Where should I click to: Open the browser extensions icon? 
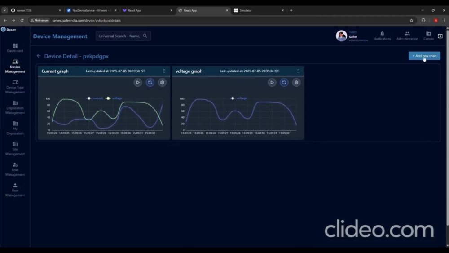click(423, 20)
